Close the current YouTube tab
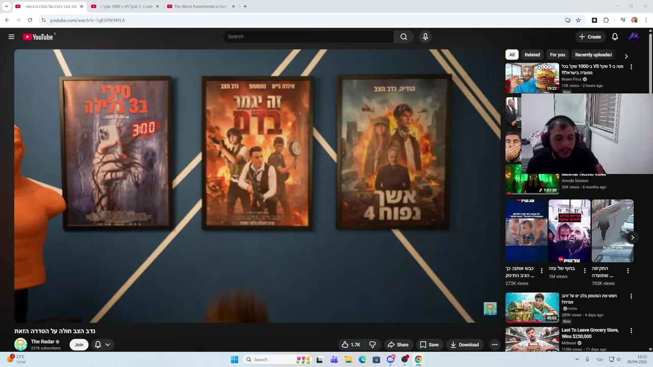Screen dimensions: 653x367 81,7
